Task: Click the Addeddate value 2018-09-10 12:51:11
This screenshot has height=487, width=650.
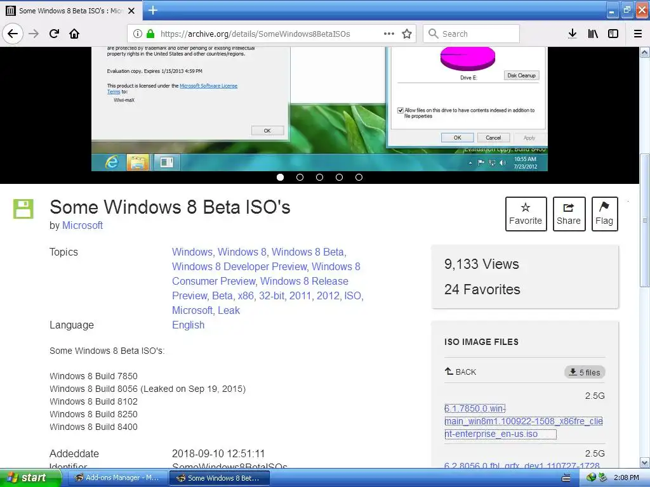Action: [218, 453]
